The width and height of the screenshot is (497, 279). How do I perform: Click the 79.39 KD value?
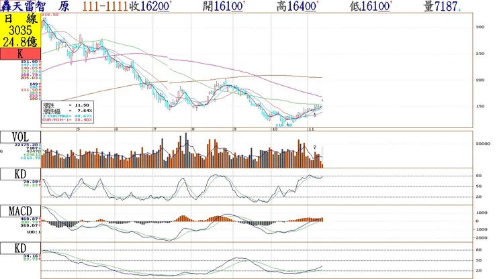tap(32, 182)
